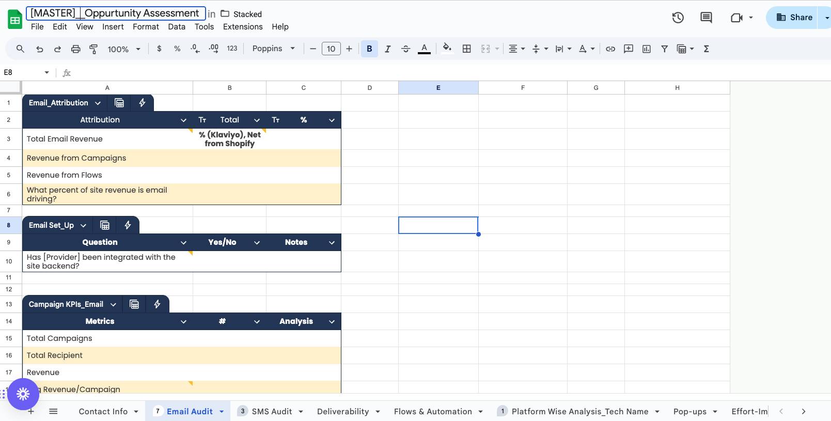Click the functions sigma icon
Image resolution: width=831 pixels, height=421 pixels.
706,49
